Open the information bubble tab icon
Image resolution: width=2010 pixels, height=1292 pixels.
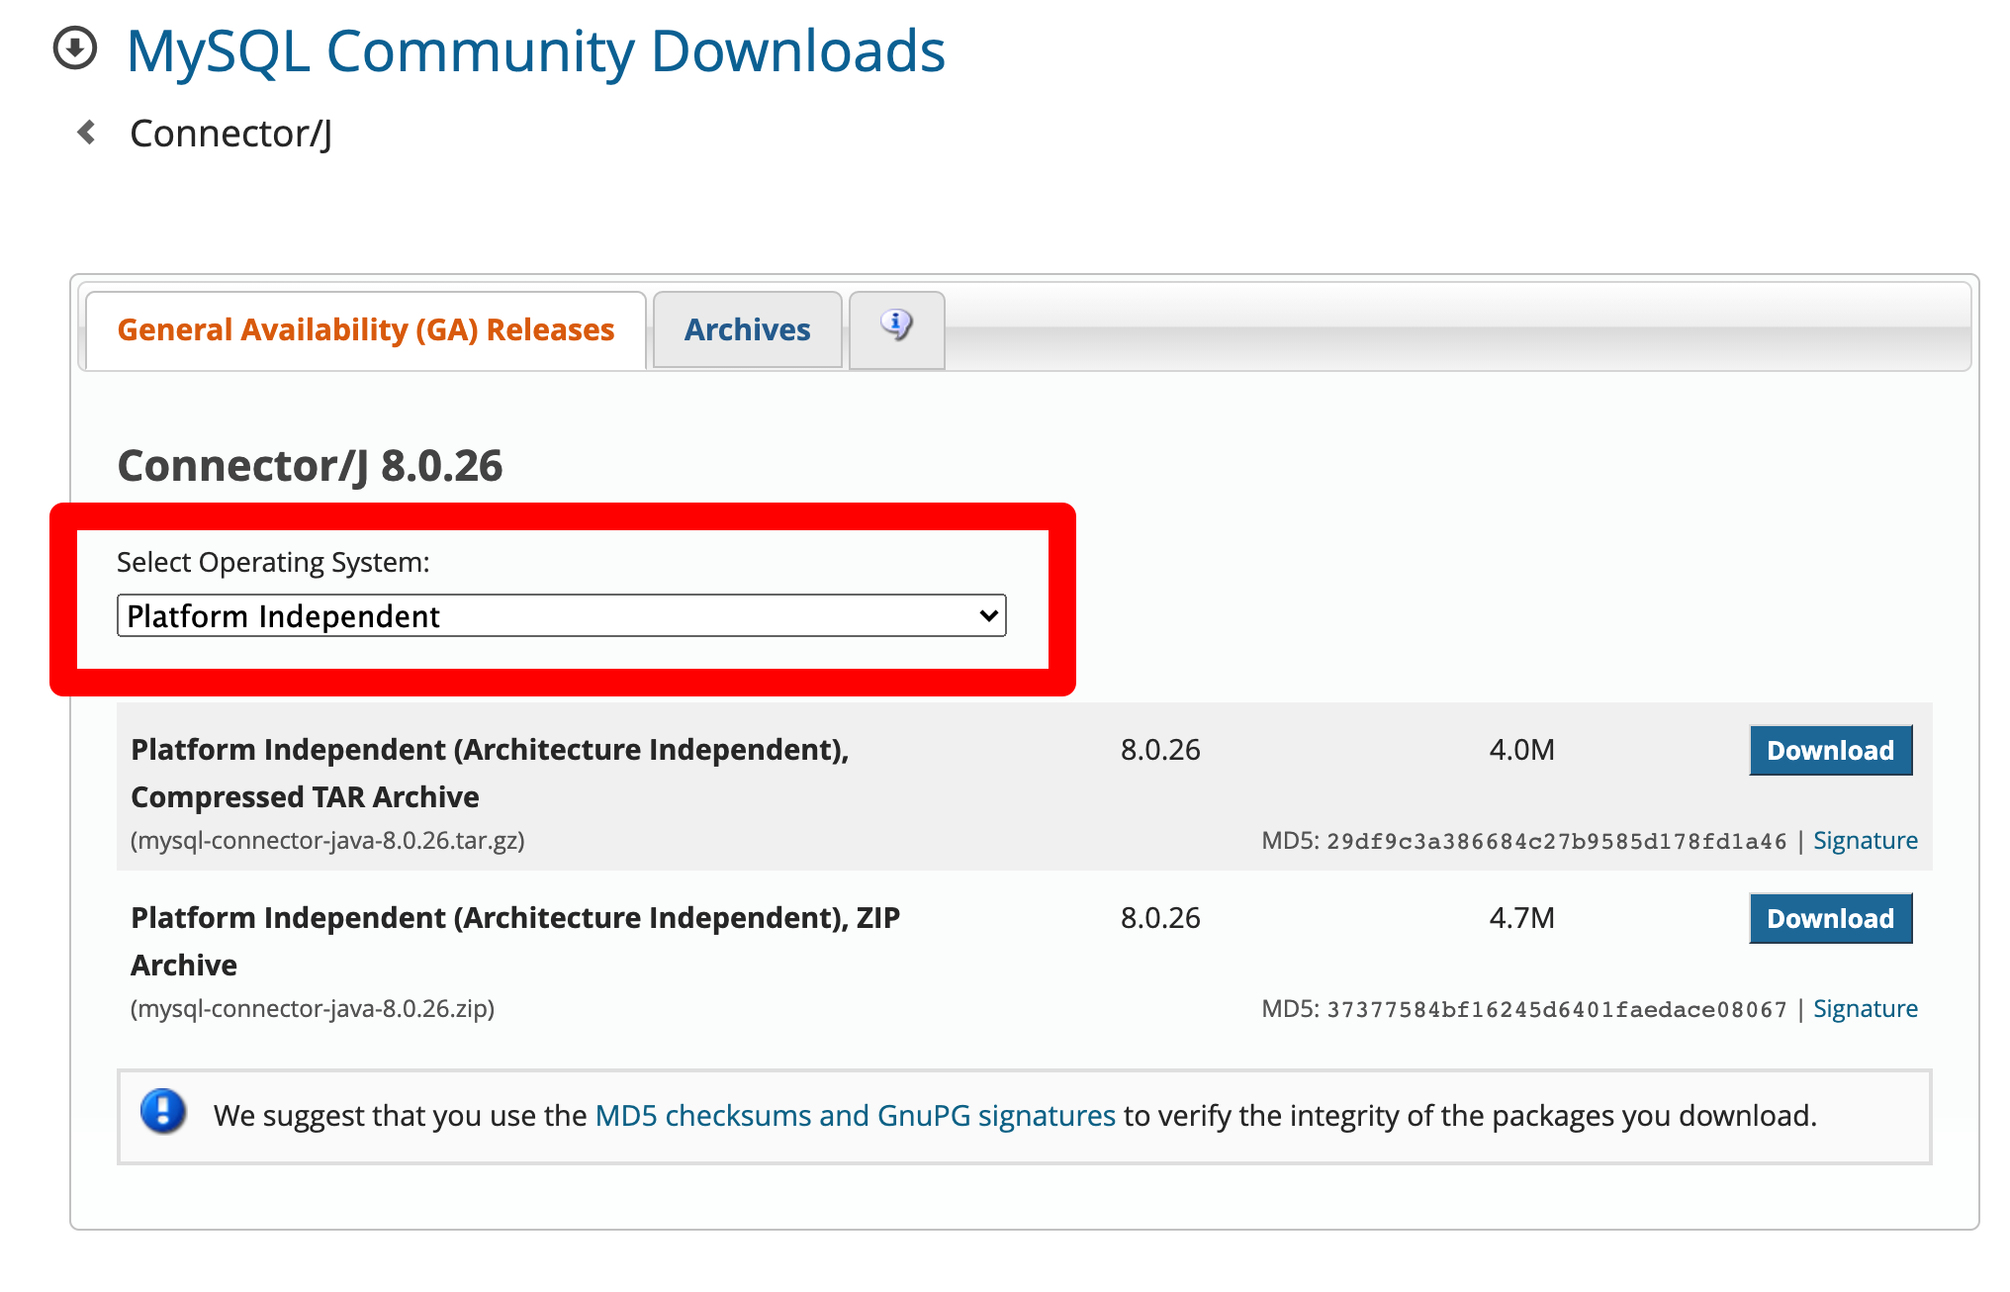coord(896,326)
